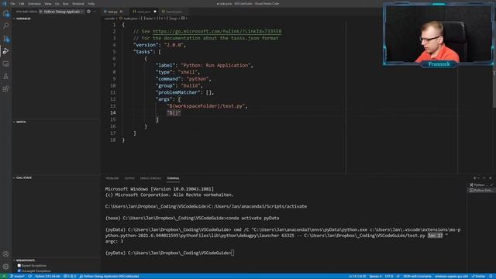Open the Terminal menu

pos(78,4)
